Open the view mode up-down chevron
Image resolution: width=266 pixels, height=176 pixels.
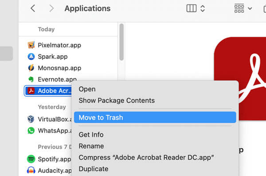tap(203, 8)
